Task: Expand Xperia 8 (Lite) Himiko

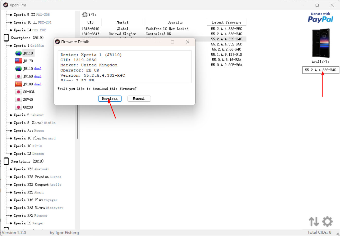Action: point(35,123)
